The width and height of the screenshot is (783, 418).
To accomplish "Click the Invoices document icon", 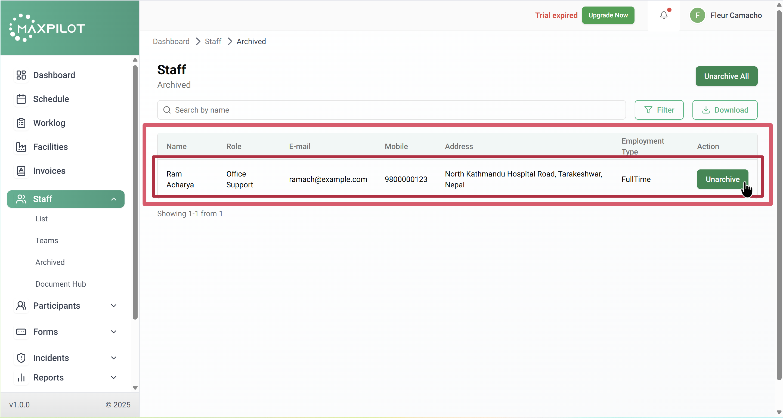I will pyautogui.click(x=21, y=171).
